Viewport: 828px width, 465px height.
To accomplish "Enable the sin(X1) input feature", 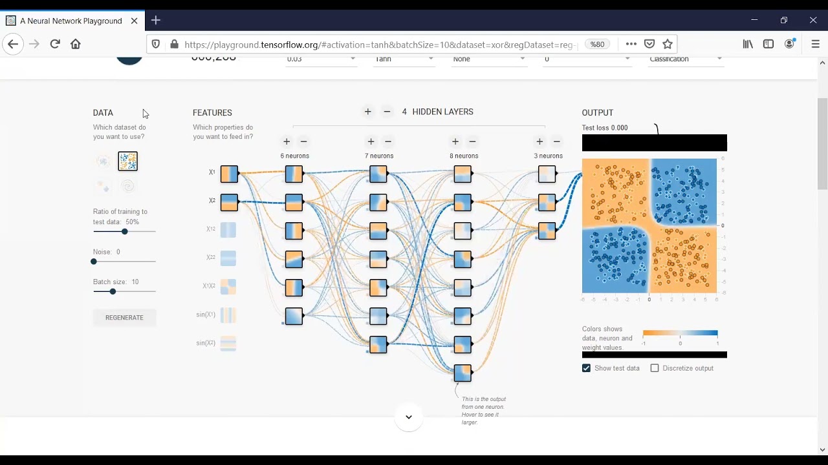I will pos(228,315).
